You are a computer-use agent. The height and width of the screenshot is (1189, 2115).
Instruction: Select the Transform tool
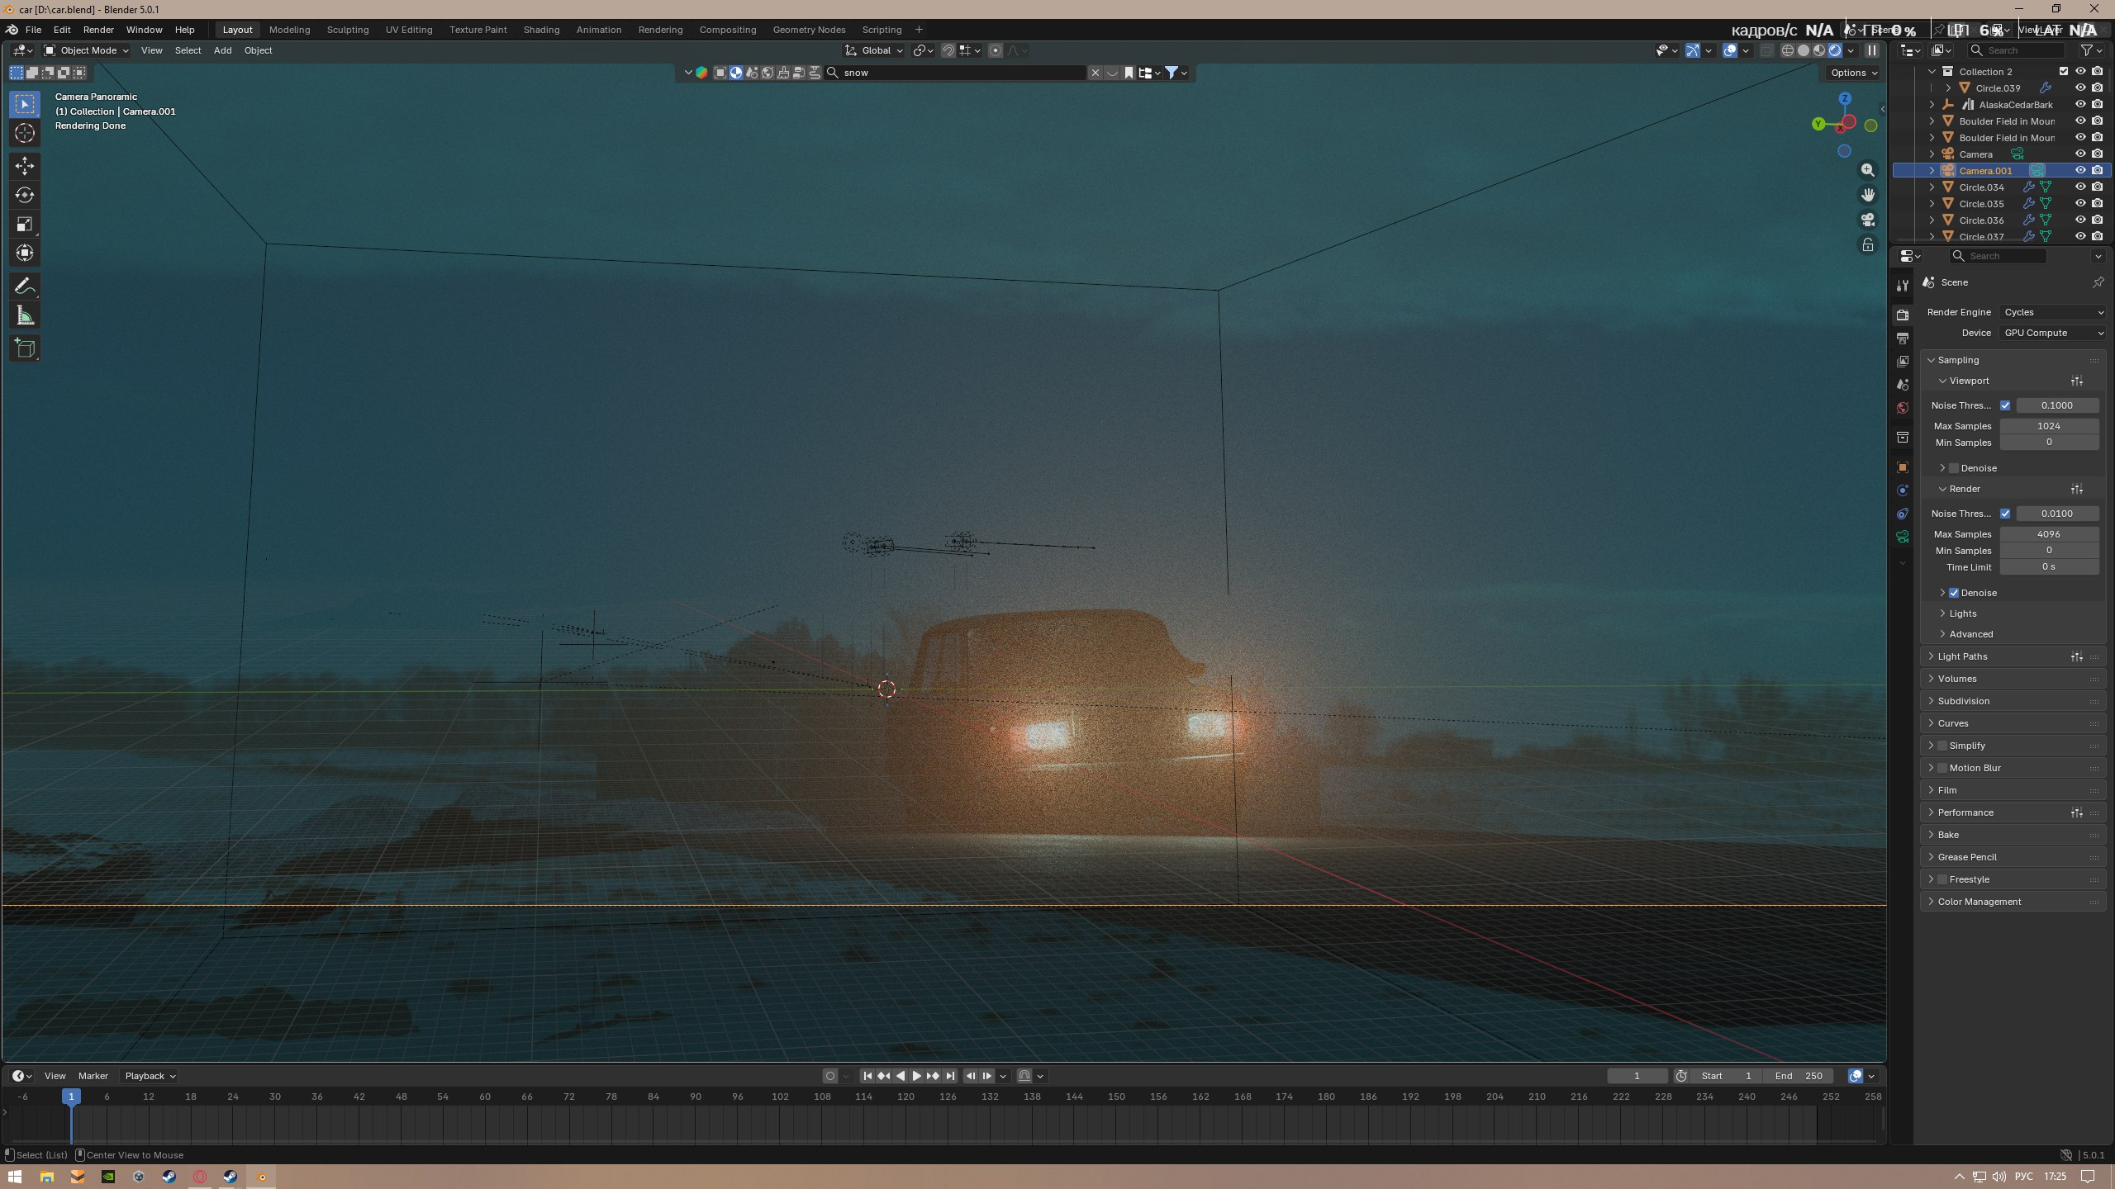click(x=25, y=253)
